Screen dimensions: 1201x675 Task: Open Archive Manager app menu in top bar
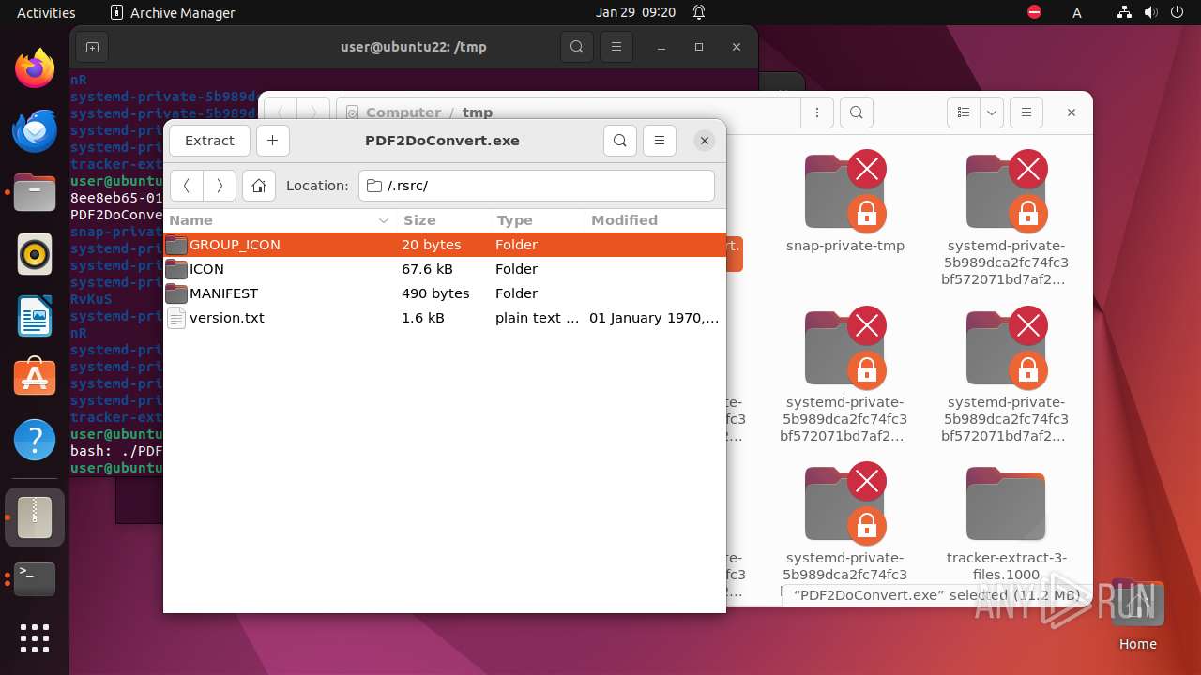[173, 12]
